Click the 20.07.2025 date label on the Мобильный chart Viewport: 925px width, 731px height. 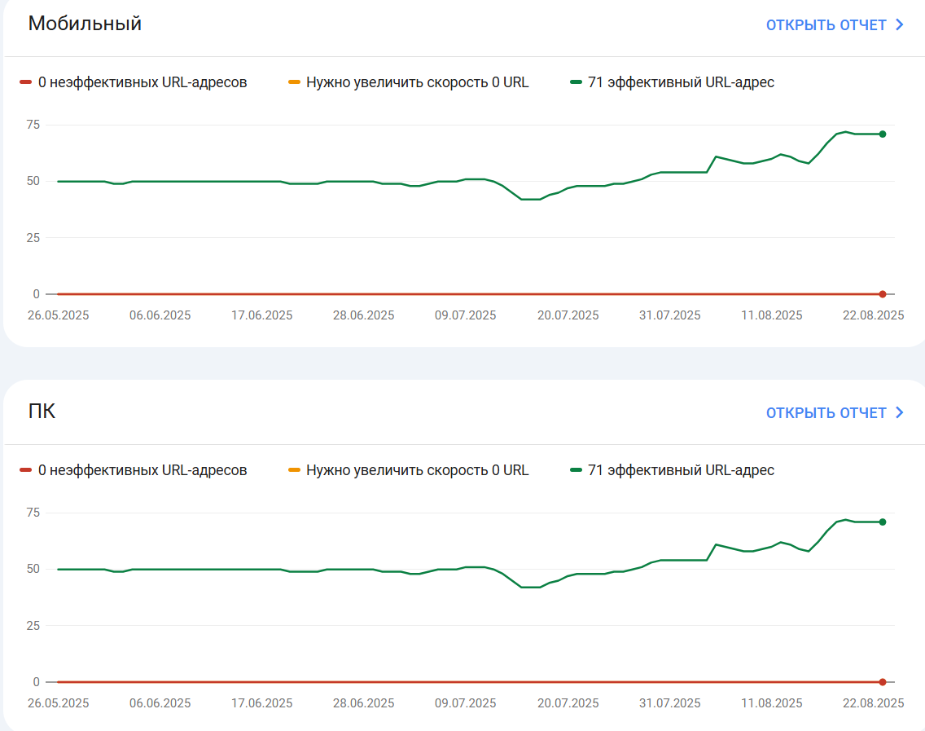568,315
